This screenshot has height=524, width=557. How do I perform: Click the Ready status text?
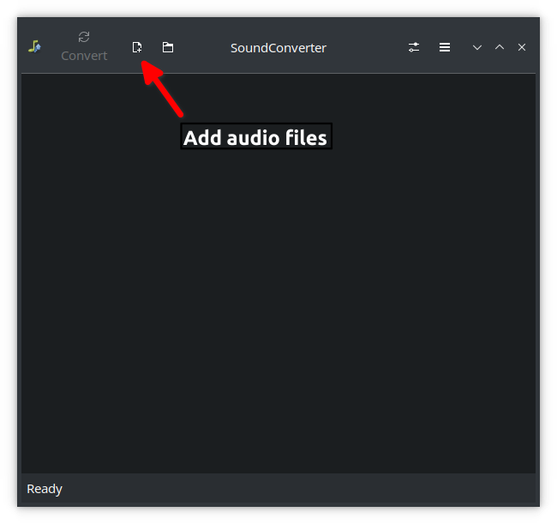coord(45,489)
